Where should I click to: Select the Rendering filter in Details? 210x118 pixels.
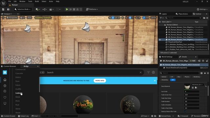click(197, 77)
